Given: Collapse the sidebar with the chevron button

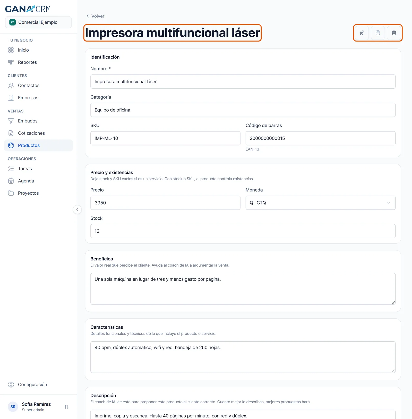Looking at the screenshot, I should pos(77,209).
